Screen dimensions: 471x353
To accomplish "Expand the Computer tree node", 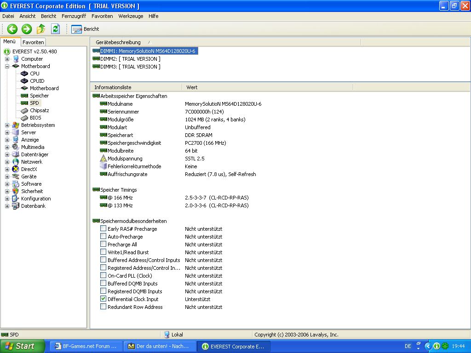I will (7, 59).
